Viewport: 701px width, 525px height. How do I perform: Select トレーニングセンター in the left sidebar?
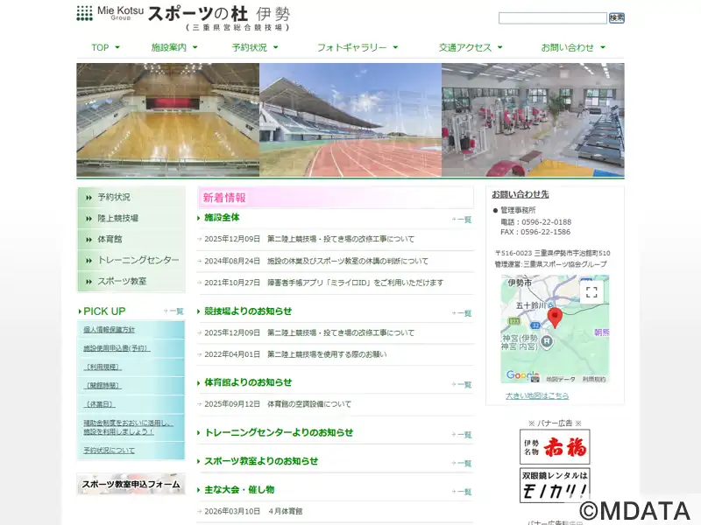pyautogui.click(x=131, y=260)
